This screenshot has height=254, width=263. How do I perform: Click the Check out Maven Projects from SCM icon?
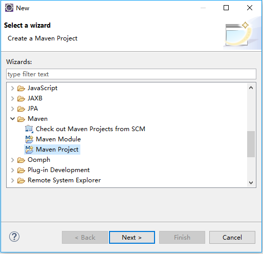click(x=29, y=129)
